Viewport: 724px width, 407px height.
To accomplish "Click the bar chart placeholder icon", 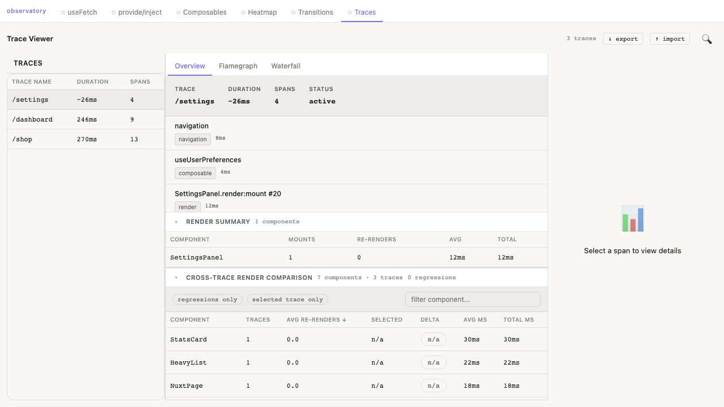I will pos(632,218).
